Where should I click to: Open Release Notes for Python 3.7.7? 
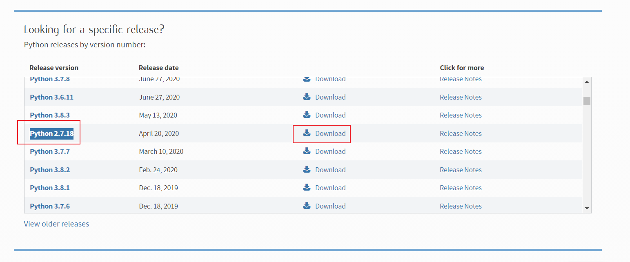[x=461, y=151]
